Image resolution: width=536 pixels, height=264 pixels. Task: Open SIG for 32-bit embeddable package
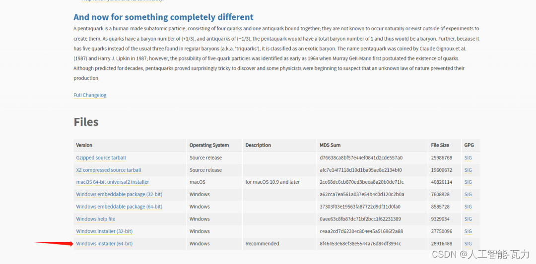pyautogui.click(x=468, y=195)
